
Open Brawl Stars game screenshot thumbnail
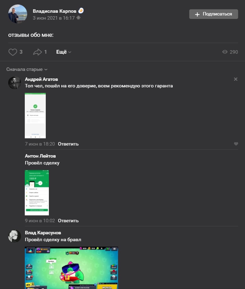click(x=71, y=268)
